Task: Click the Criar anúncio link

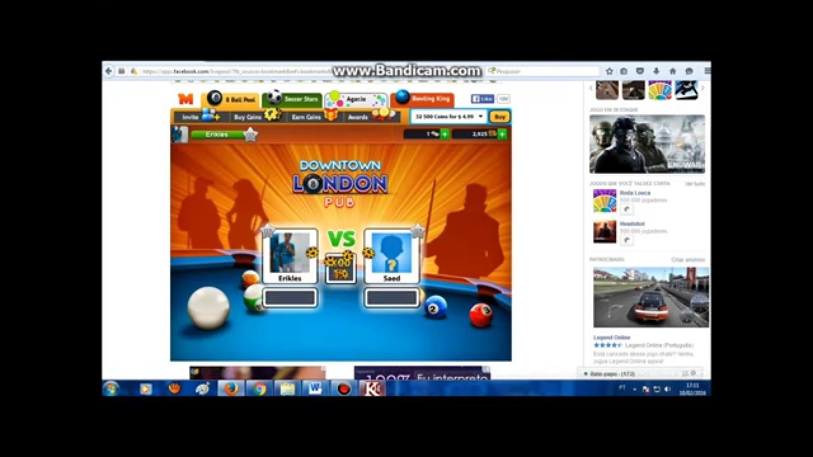Action: [x=688, y=260]
